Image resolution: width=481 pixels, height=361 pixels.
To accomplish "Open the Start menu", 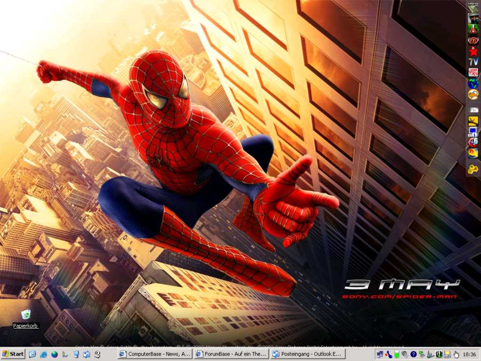I will pos(13,354).
